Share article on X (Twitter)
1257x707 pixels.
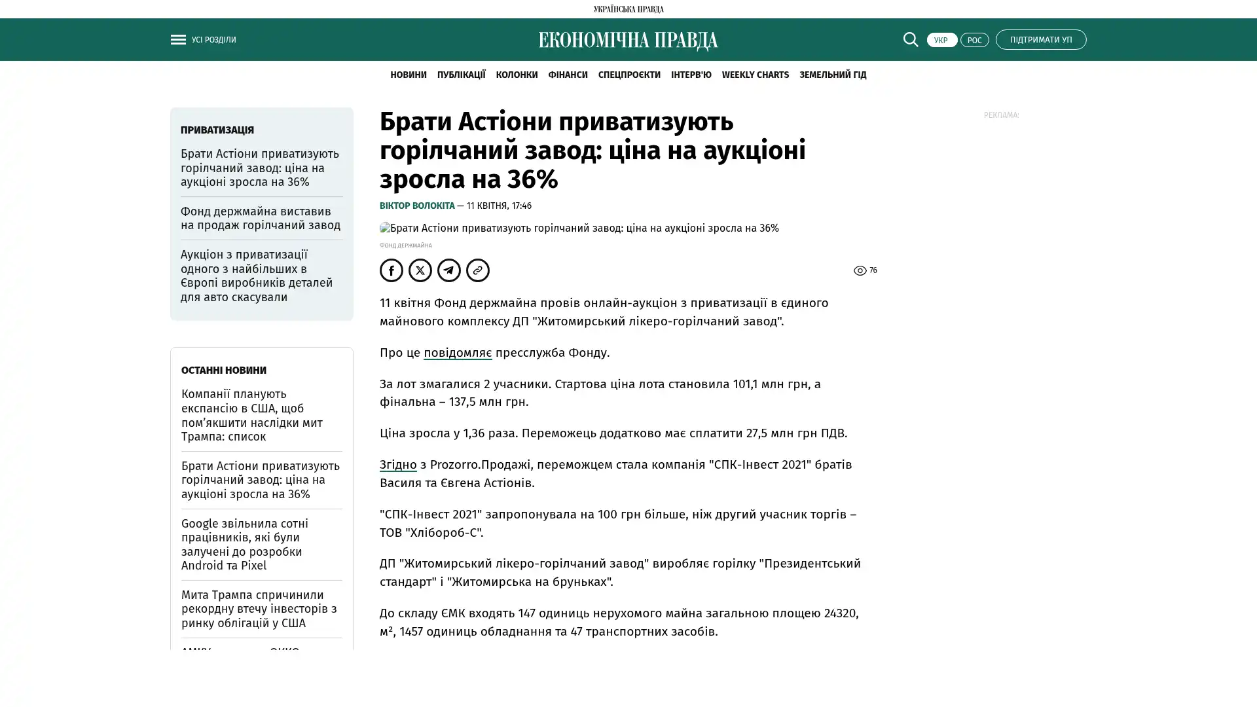[420, 270]
